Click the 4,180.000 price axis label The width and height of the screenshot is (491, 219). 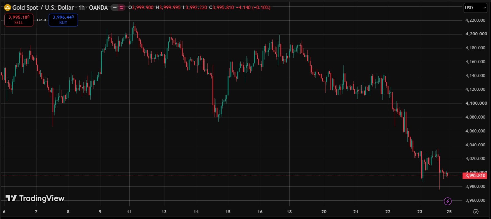[475, 48]
